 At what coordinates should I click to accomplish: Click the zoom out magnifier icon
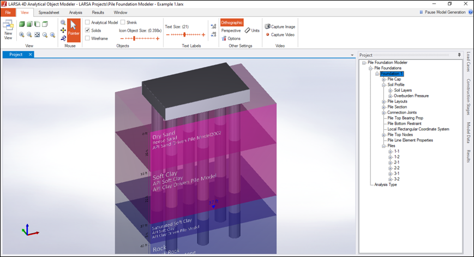point(29,35)
